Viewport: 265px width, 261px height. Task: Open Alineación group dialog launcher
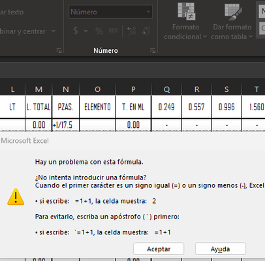[59, 50]
